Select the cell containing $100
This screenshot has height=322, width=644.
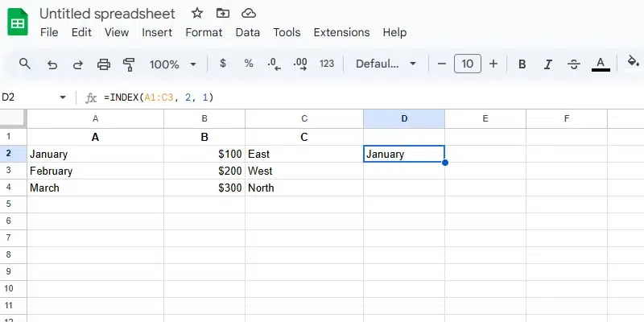(x=204, y=154)
